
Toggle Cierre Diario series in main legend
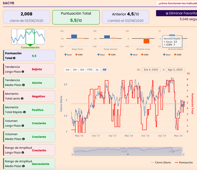point(161,163)
